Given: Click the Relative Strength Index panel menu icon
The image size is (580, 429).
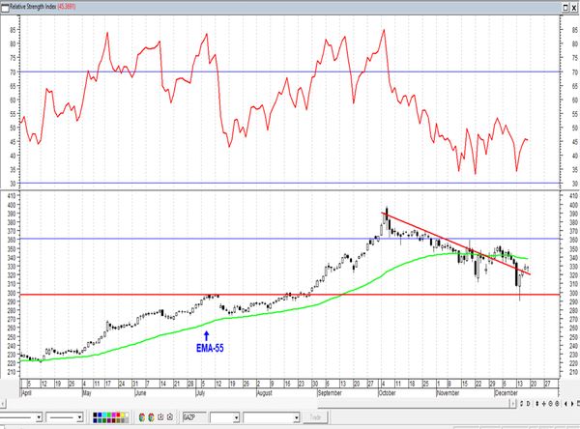Looking at the screenshot, I should (5, 8).
